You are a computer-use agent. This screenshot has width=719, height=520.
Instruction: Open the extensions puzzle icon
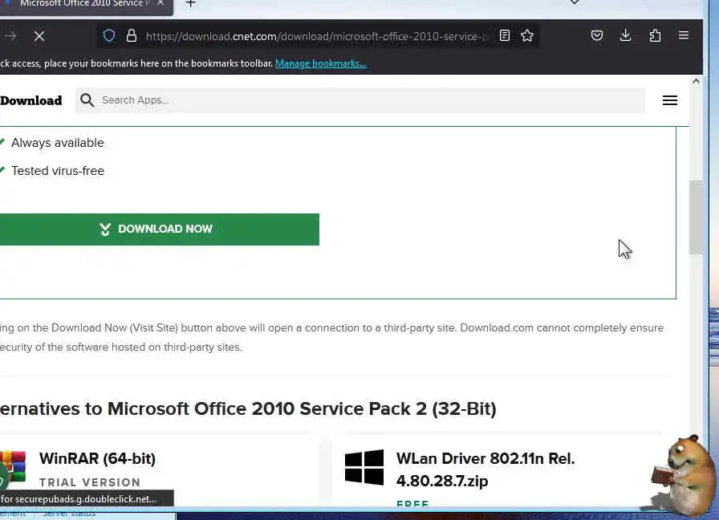point(655,36)
